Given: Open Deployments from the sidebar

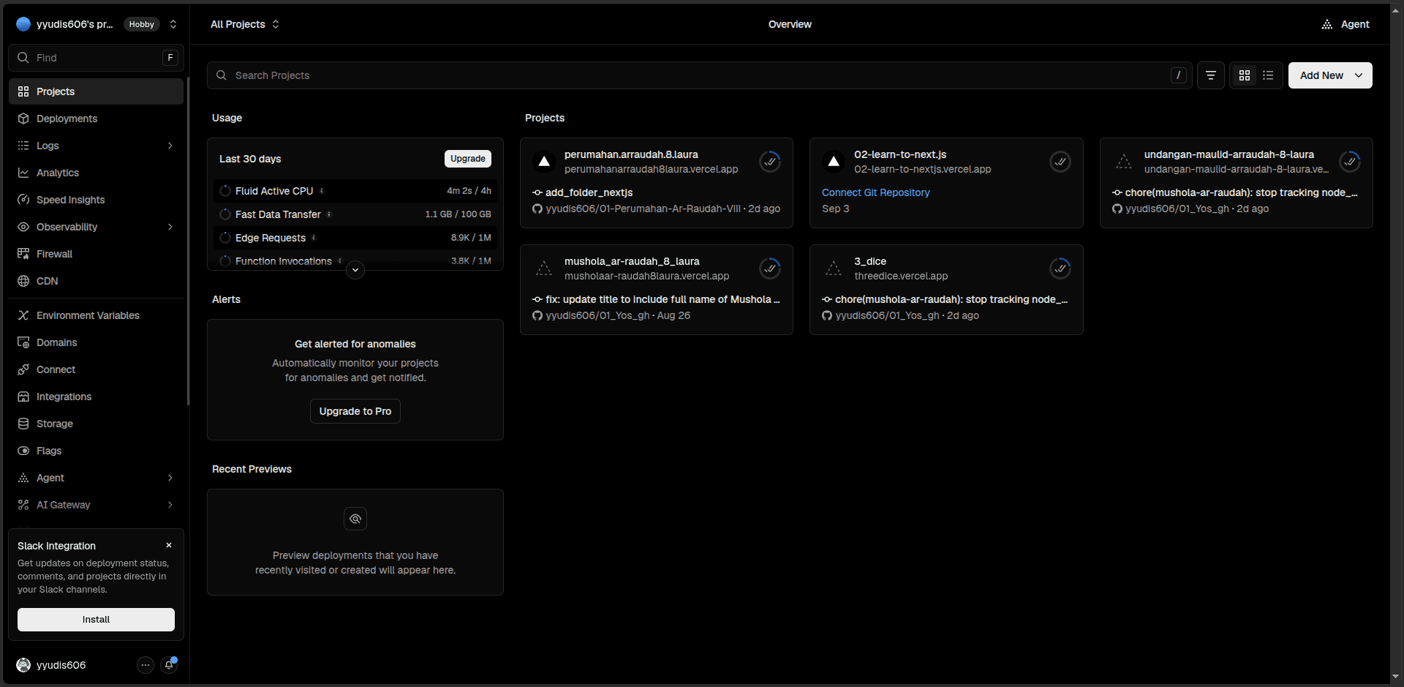Looking at the screenshot, I should 96,119.
